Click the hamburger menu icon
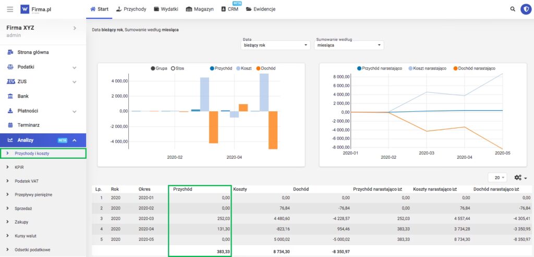The image size is (534, 257). (x=9, y=9)
